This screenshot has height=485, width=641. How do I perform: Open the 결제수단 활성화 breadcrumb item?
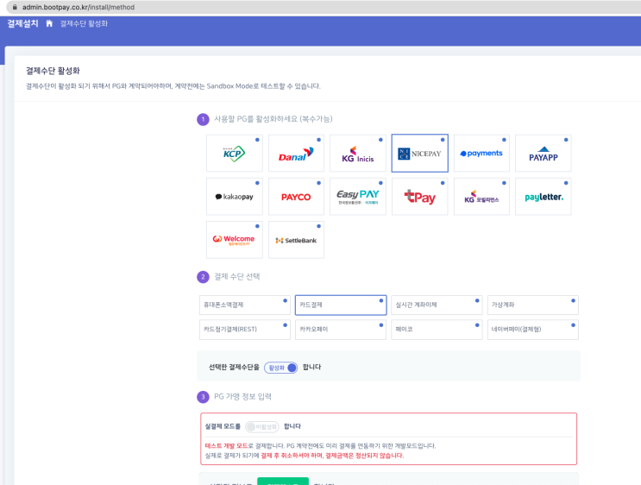click(x=84, y=23)
